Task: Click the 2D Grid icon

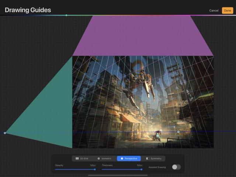Action: point(77,159)
